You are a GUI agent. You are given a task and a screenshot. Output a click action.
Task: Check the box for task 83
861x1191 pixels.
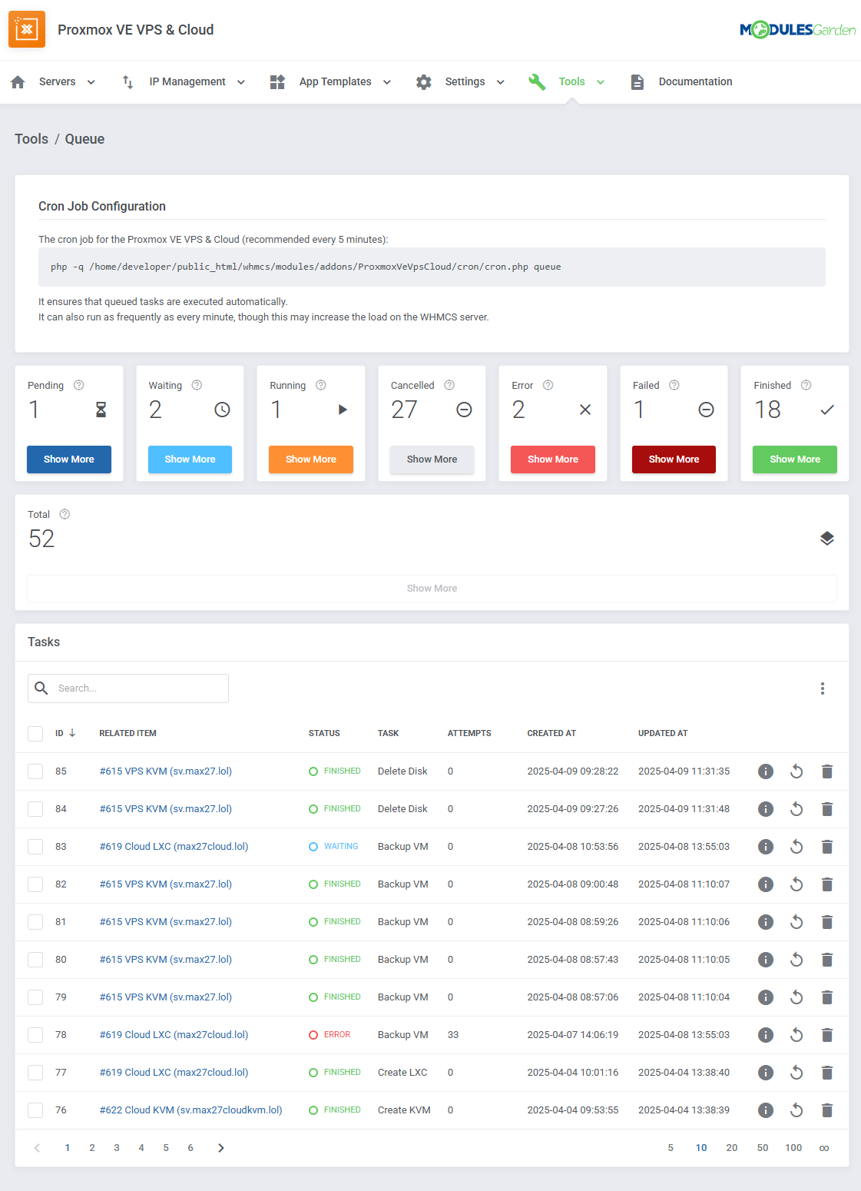click(x=35, y=846)
